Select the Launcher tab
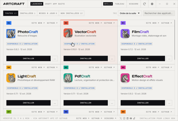 [x=37, y=4]
